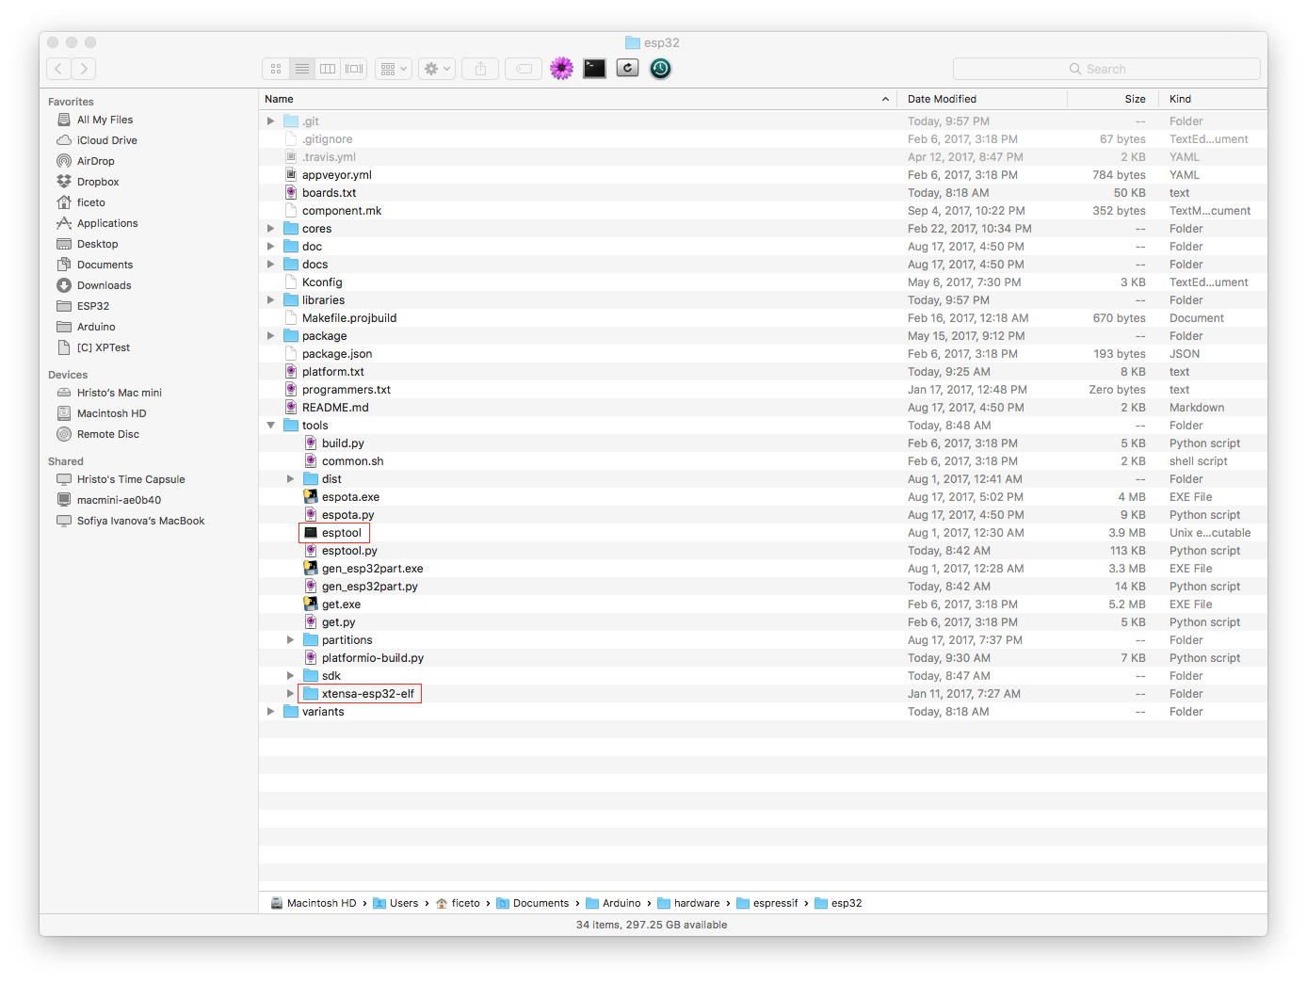Expand the cores folder disclosure triangle
This screenshot has width=1307, height=983.
coord(270,228)
